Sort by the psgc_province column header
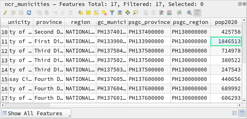247x119 pixels. coord(149,22)
